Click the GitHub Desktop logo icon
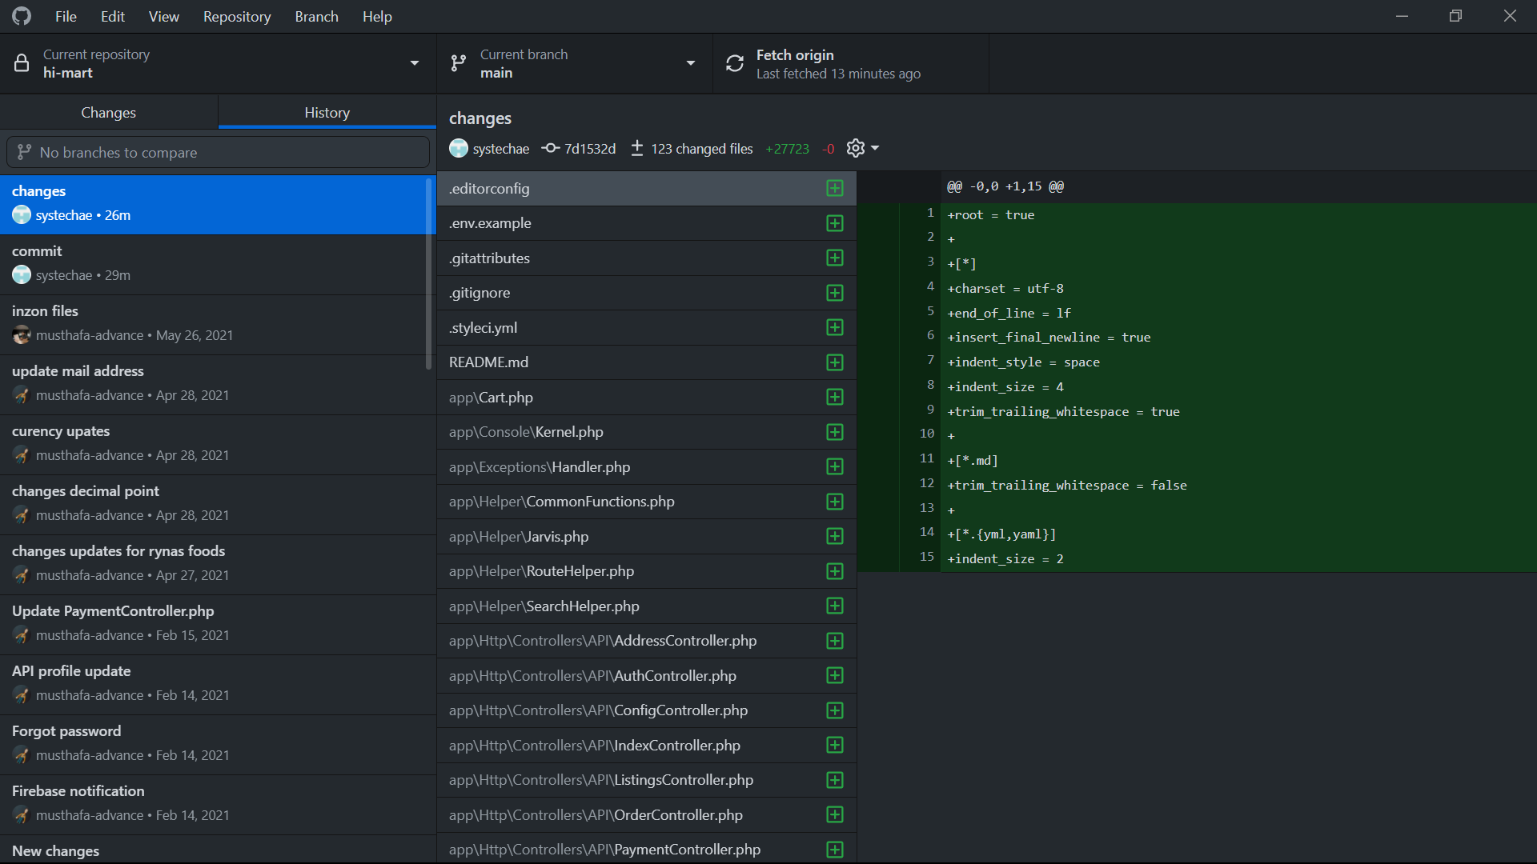Screen dimensions: 1537x864 coord(21,15)
